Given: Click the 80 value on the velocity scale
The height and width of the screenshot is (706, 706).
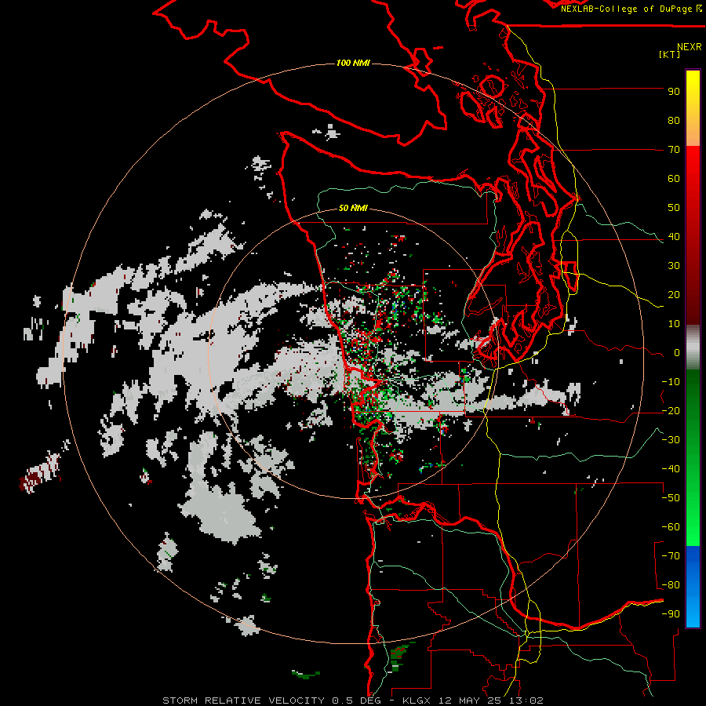Looking at the screenshot, I should [x=674, y=121].
